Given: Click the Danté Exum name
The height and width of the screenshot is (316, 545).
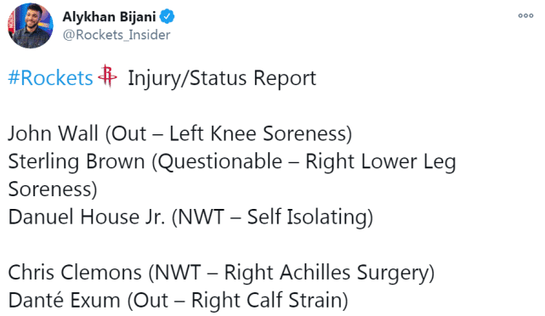Looking at the screenshot, I should (x=64, y=301).
